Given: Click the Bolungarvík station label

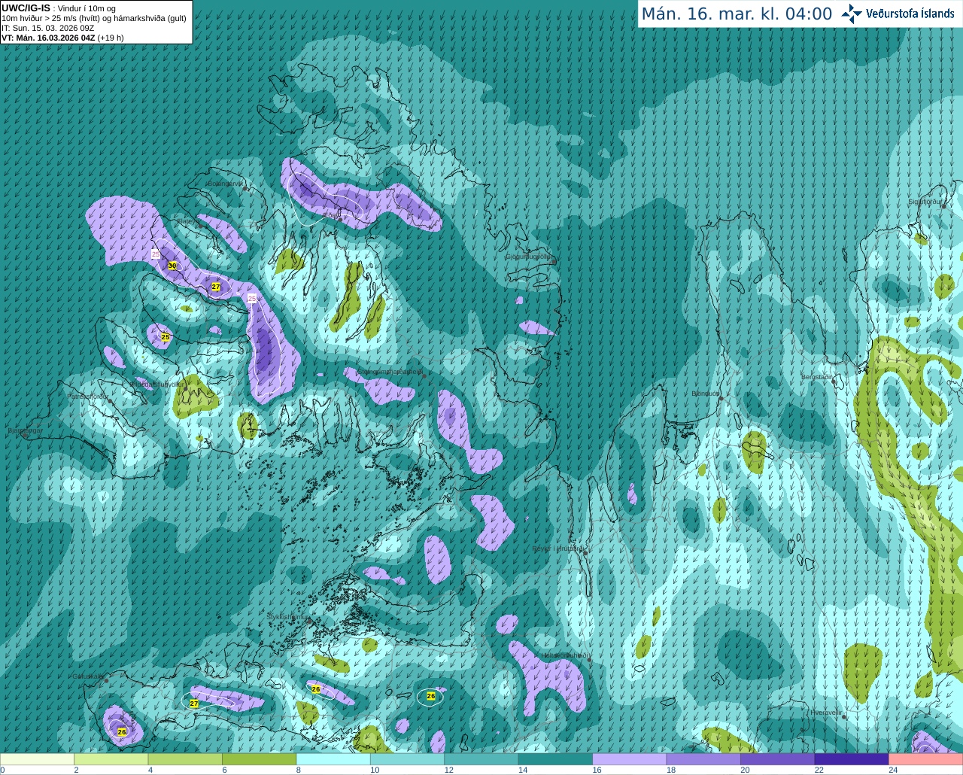Looking at the screenshot, I should [224, 184].
